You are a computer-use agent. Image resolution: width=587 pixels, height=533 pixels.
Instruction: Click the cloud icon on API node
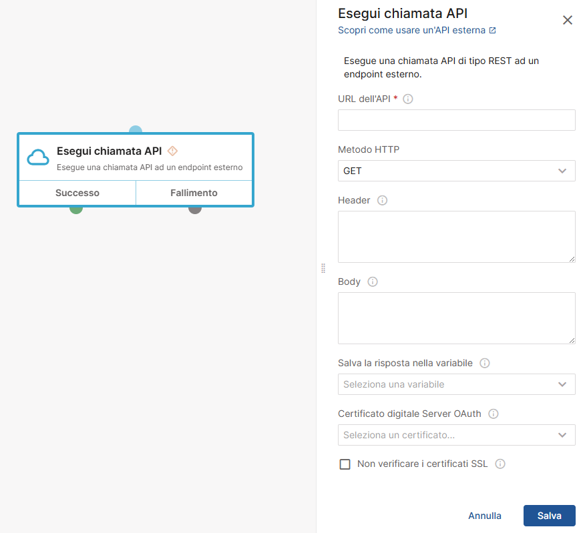point(38,157)
